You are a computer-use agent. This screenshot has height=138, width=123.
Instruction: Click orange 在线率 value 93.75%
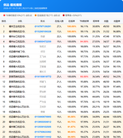click(x=71, y=122)
